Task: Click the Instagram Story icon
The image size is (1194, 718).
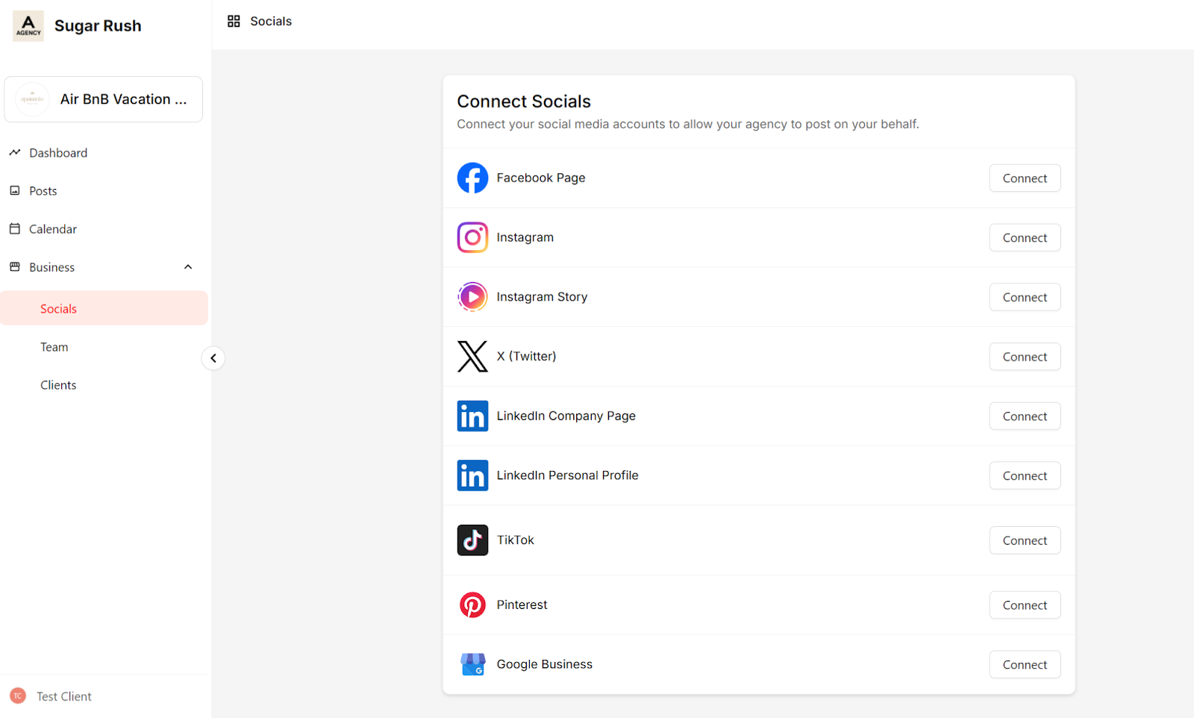Action: coord(472,297)
